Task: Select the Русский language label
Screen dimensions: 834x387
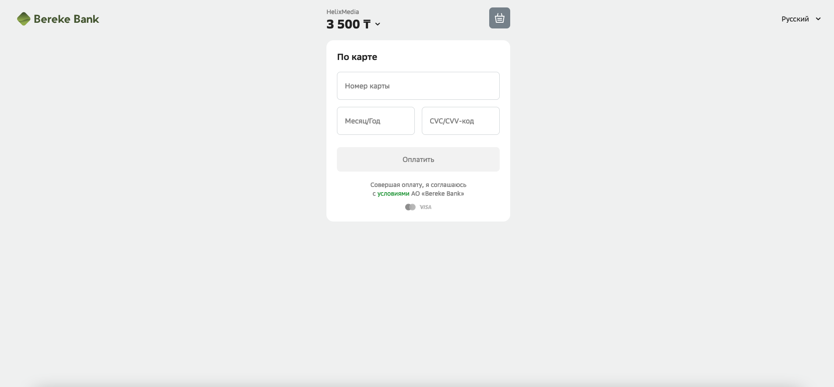Action: click(795, 19)
